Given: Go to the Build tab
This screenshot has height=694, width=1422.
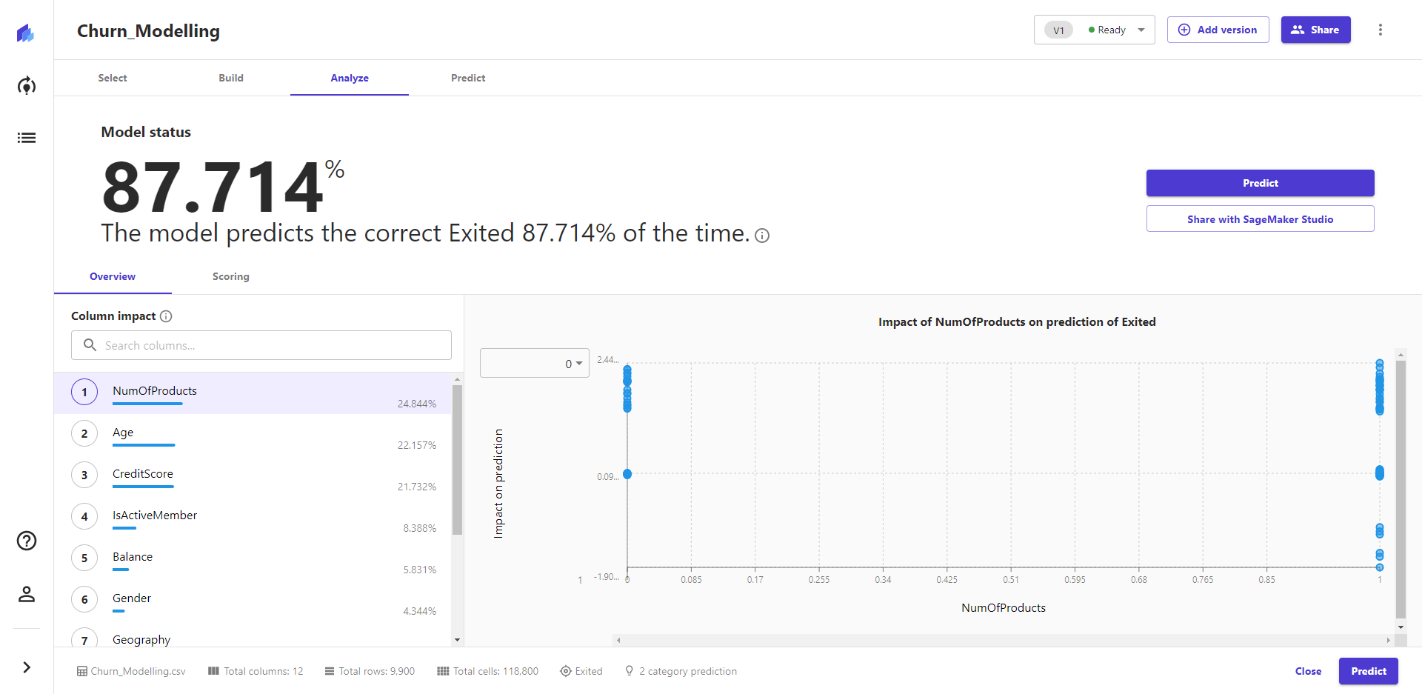Looking at the screenshot, I should click(x=230, y=78).
